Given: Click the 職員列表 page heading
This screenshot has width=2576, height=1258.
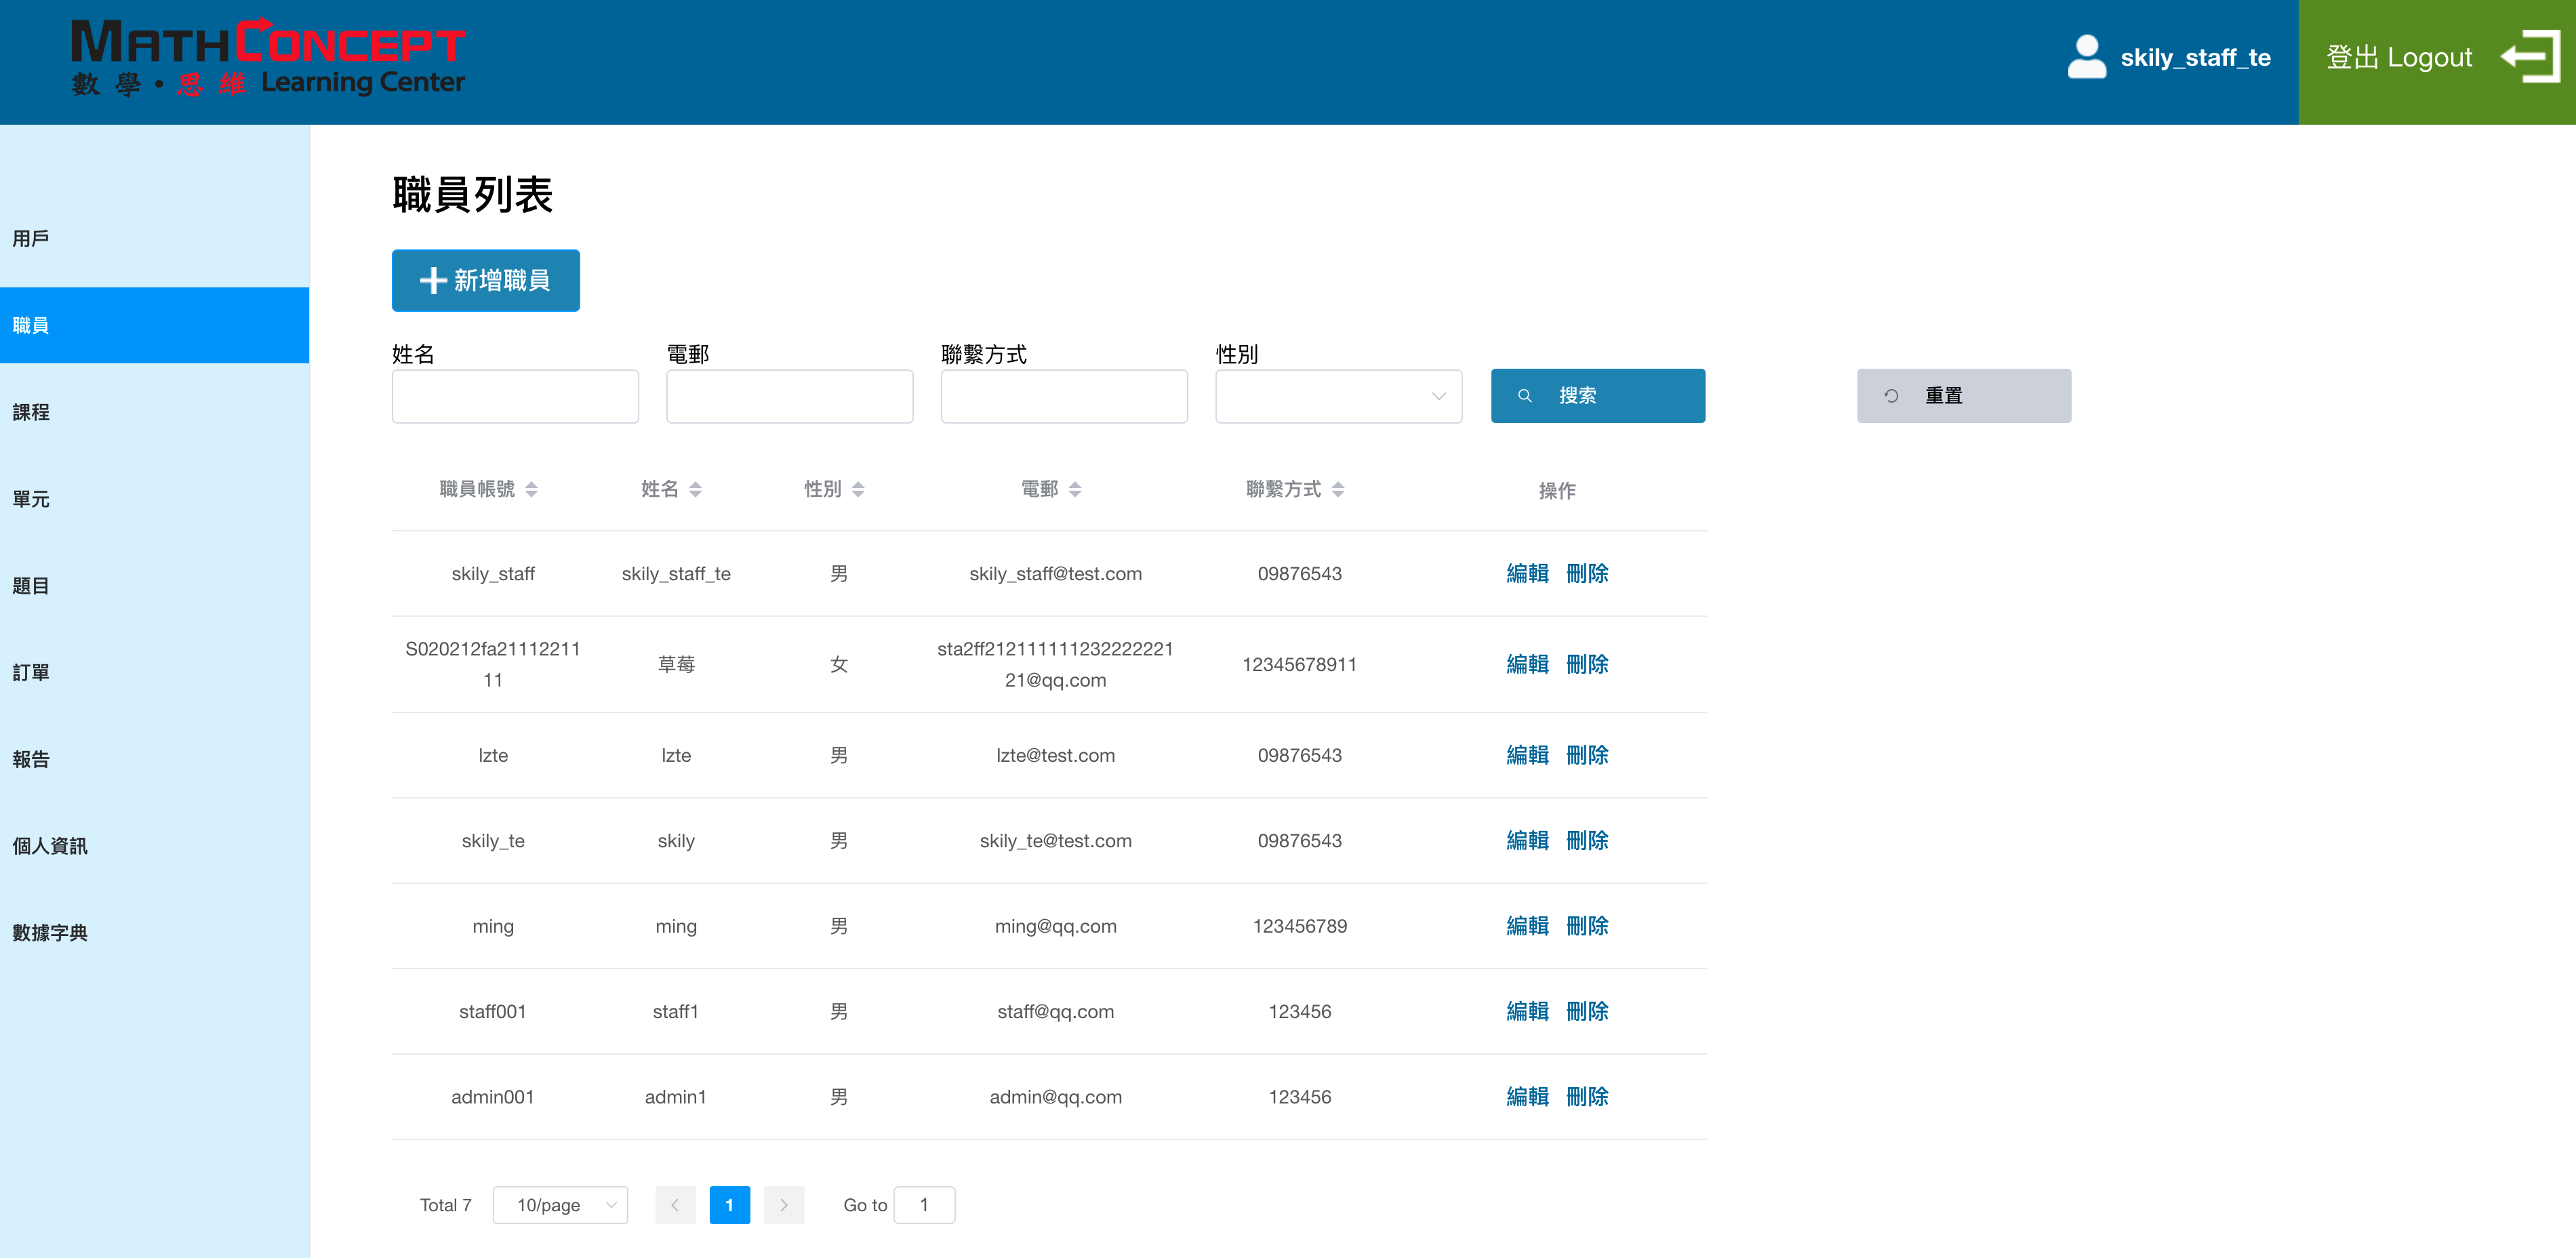Looking at the screenshot, I should (x=472, y=194).
